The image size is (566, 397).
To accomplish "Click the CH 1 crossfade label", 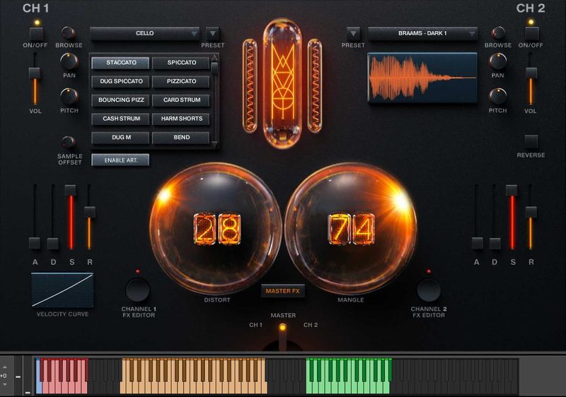I will [x=255, y=325].
